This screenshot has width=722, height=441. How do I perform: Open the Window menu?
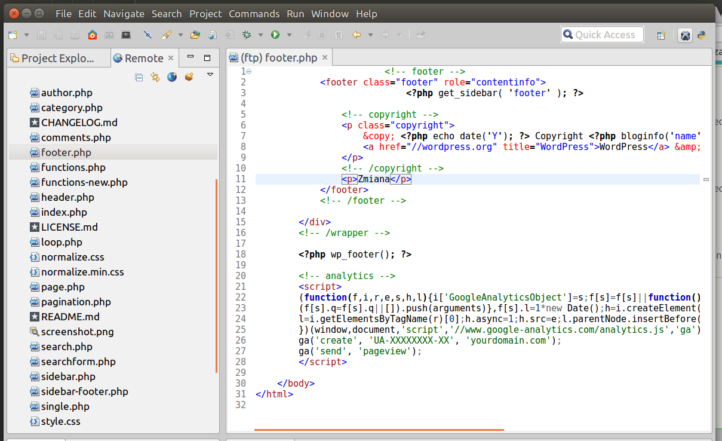[x=330, y=14]
